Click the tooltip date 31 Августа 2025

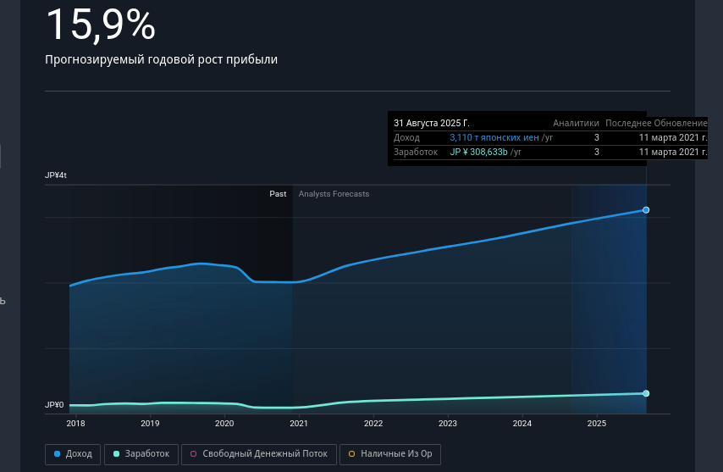click(432, 123)
